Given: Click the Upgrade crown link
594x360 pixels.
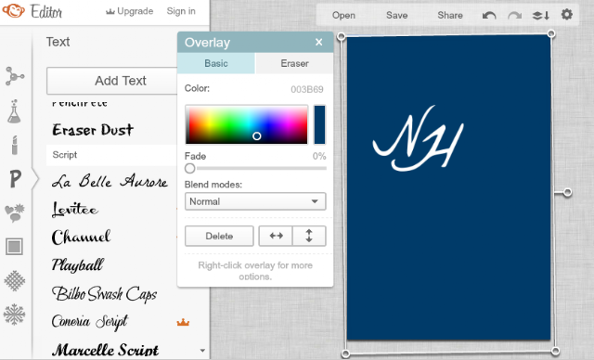Looking at the screenshot, I should pos(129,11).
